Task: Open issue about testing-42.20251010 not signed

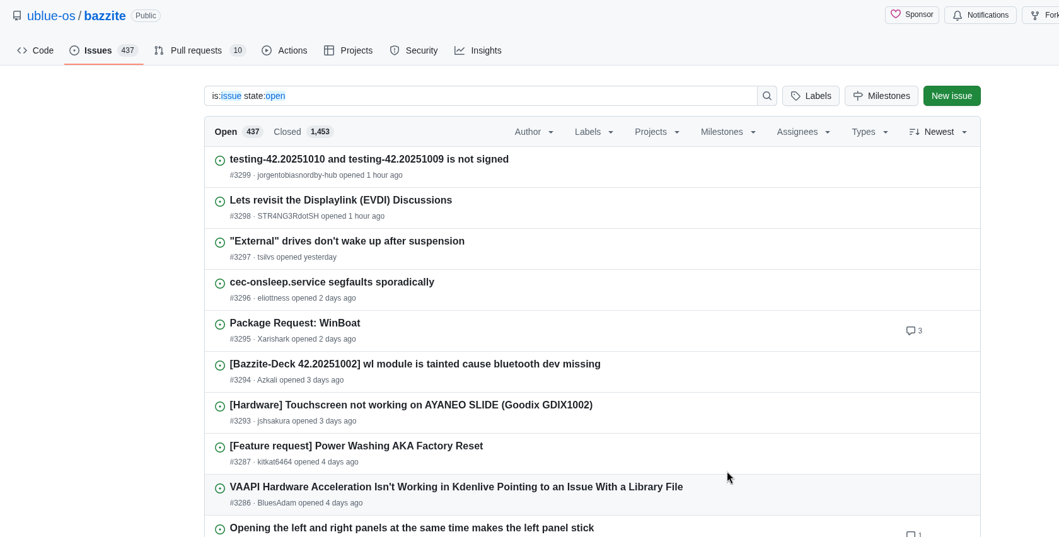Action: [x=369, y=159]
